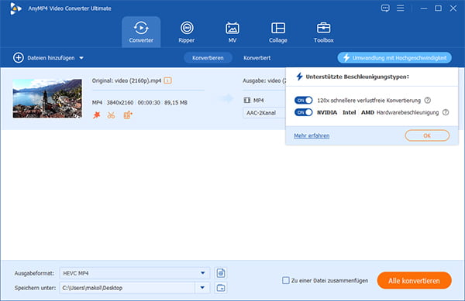Switch to the Ripper tab
Screen dimensions: 465x301
point(187,32)
